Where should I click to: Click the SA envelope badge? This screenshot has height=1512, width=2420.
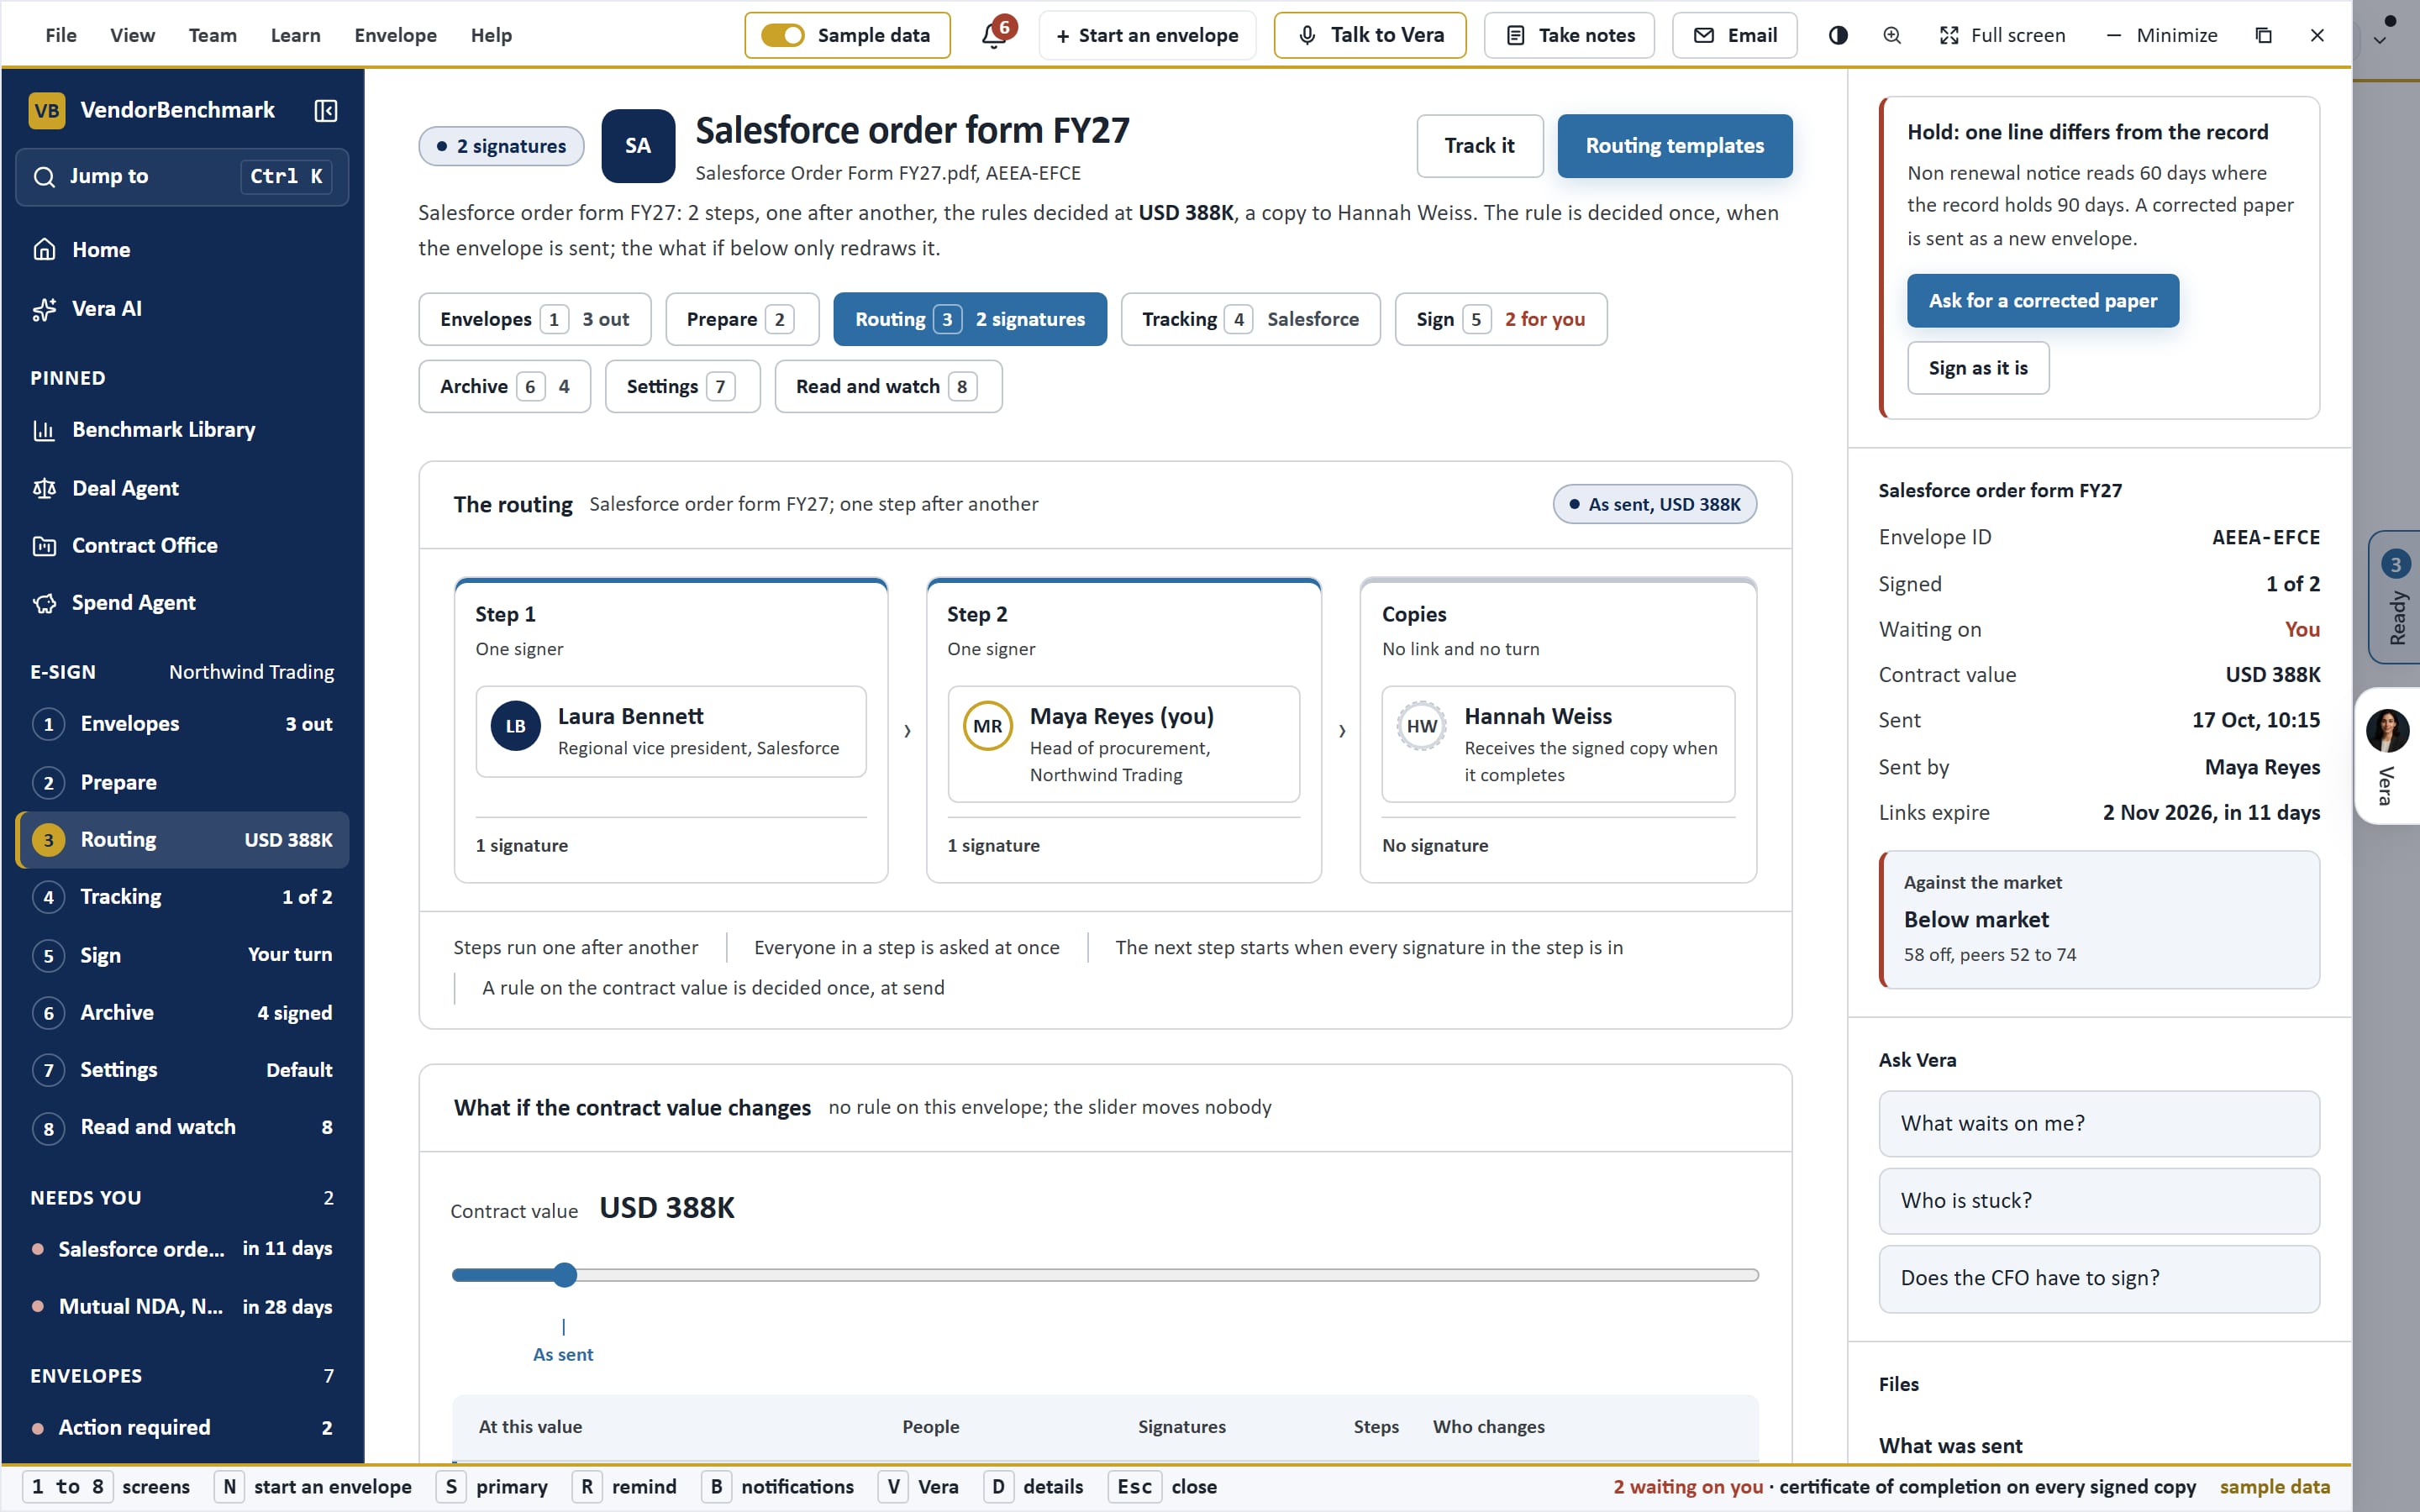(x=638, y=146)
